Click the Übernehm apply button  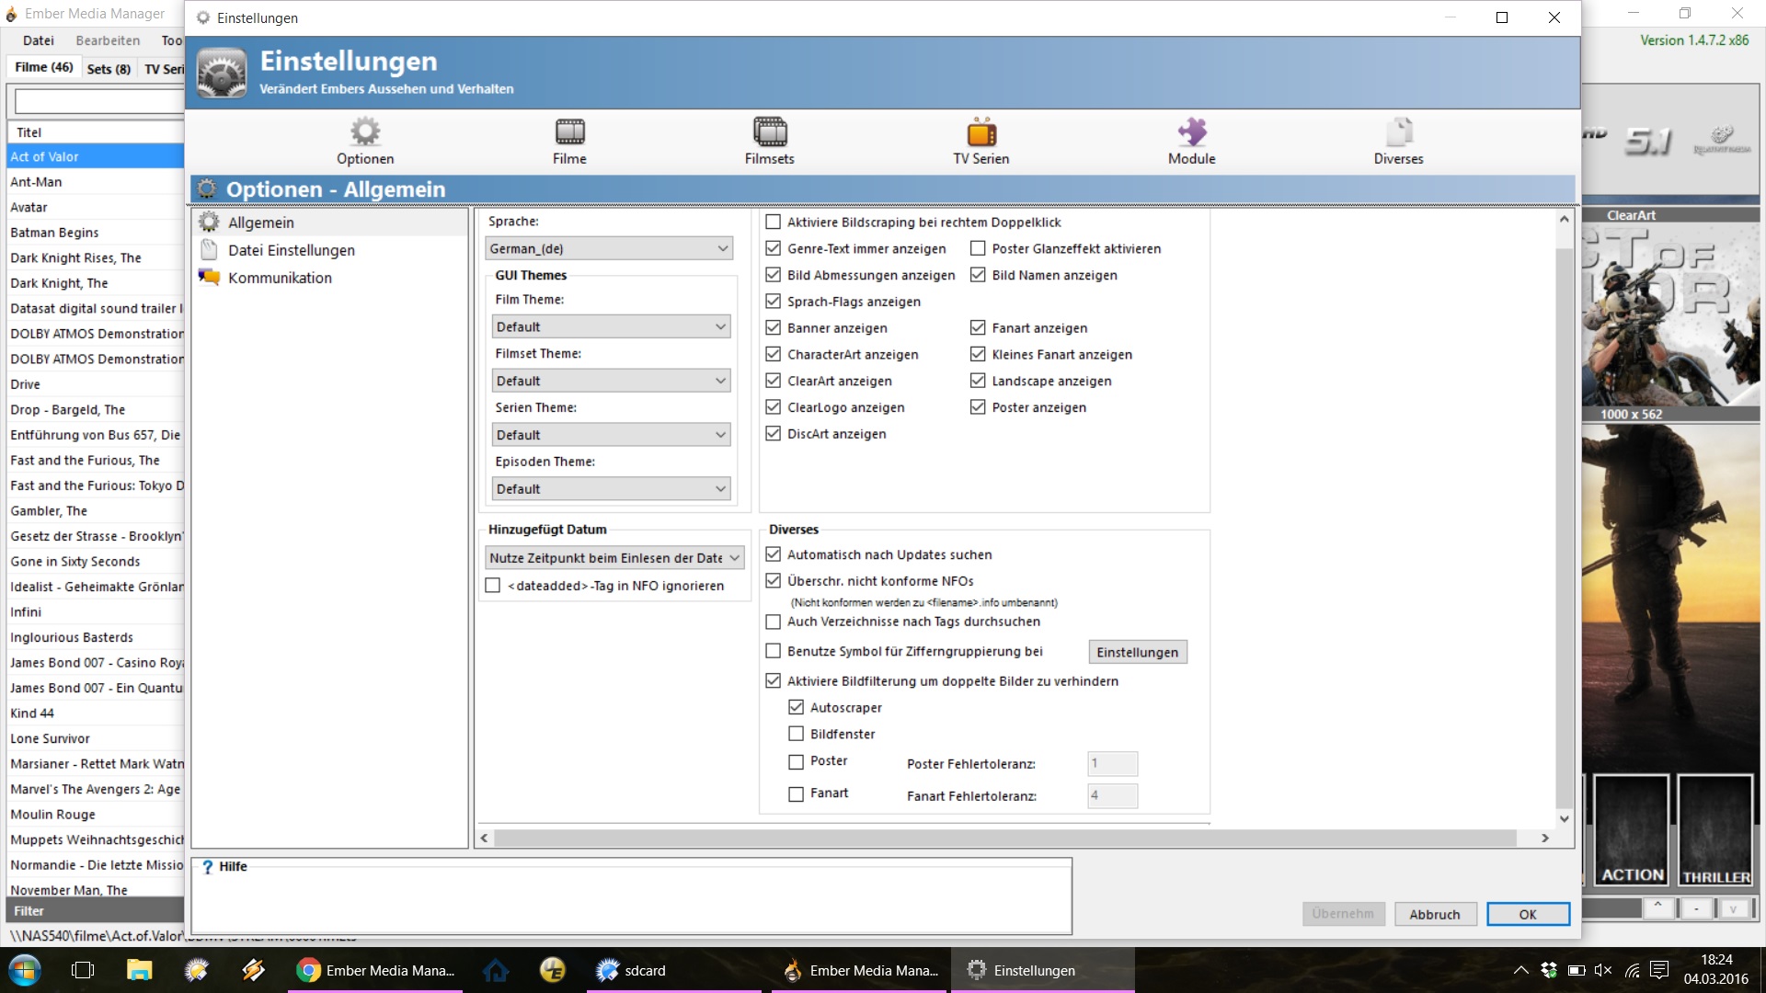click(x=1343, y=914)
